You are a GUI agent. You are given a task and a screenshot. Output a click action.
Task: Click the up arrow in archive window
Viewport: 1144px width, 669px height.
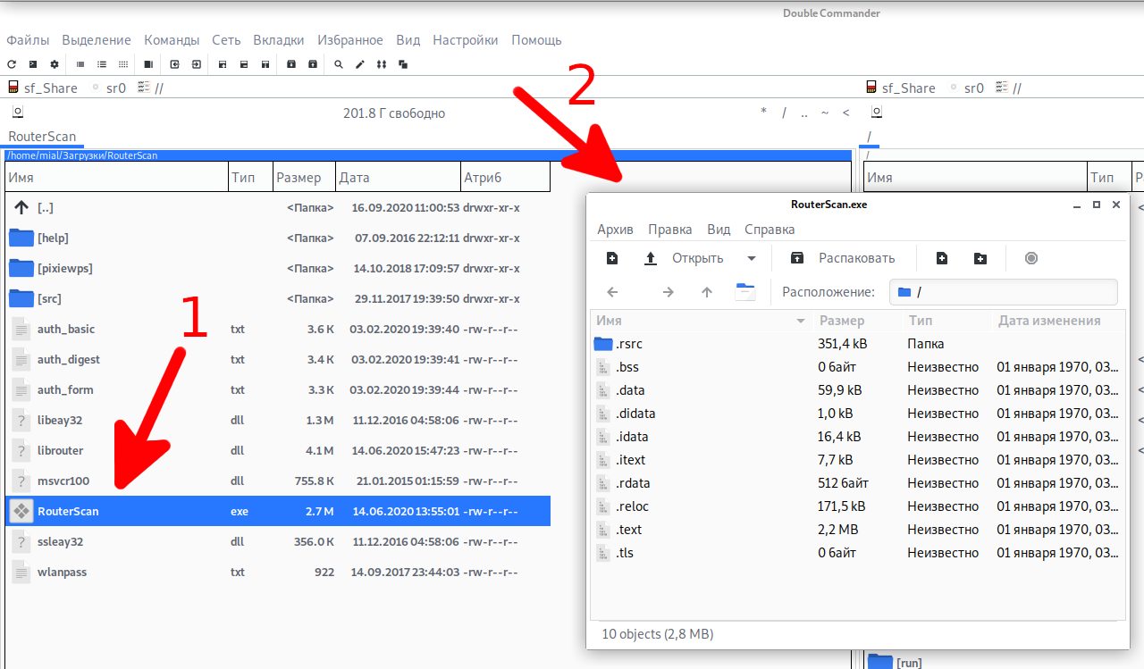(x=707, y=292)
